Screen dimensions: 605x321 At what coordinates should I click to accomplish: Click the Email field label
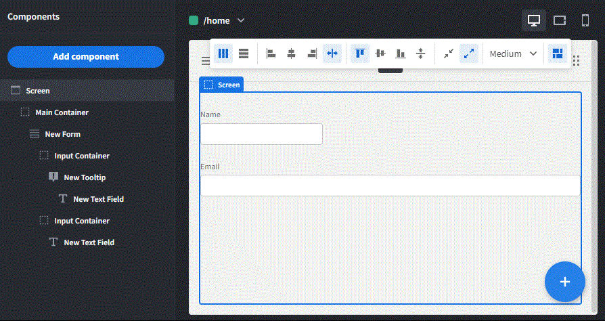point(210,167)
